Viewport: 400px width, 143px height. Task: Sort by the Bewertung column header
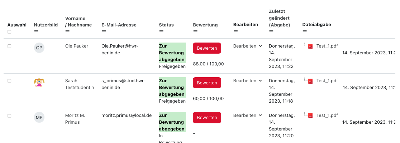(205, 25)
